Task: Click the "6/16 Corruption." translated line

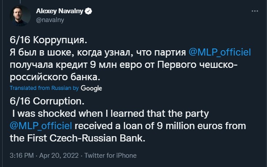Action: tap(47, 101)
